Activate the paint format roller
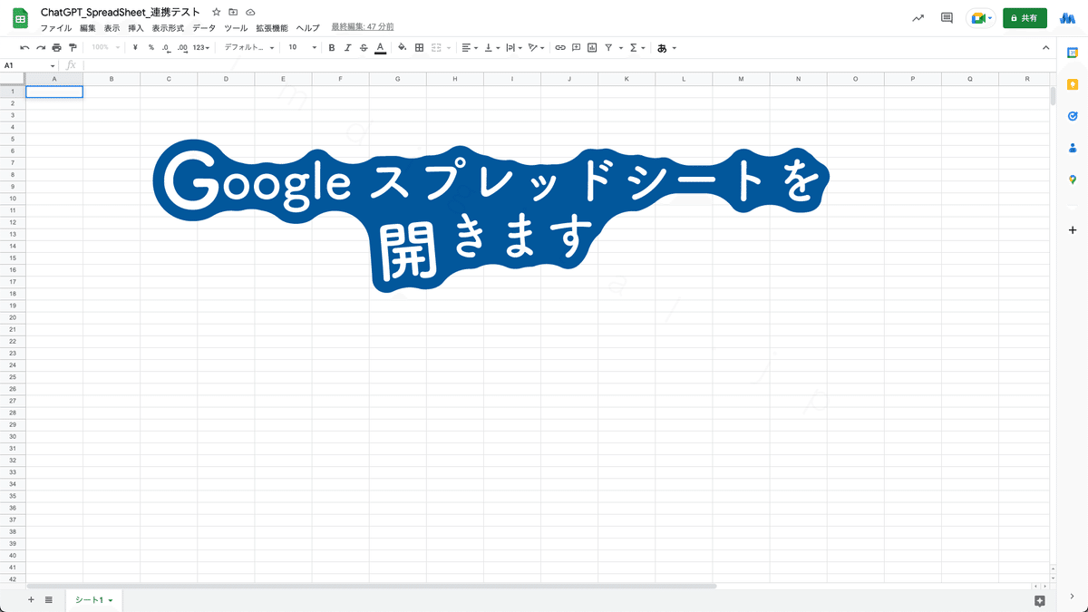This screenshot has height=612, width=1088. click(73, 47)
